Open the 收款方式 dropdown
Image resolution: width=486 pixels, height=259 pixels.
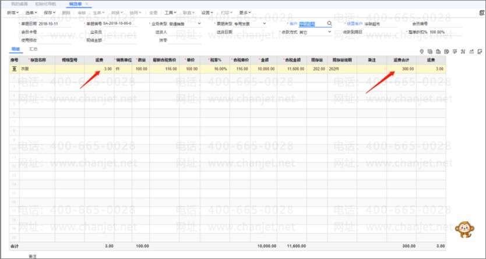click(x=329, y=32)
